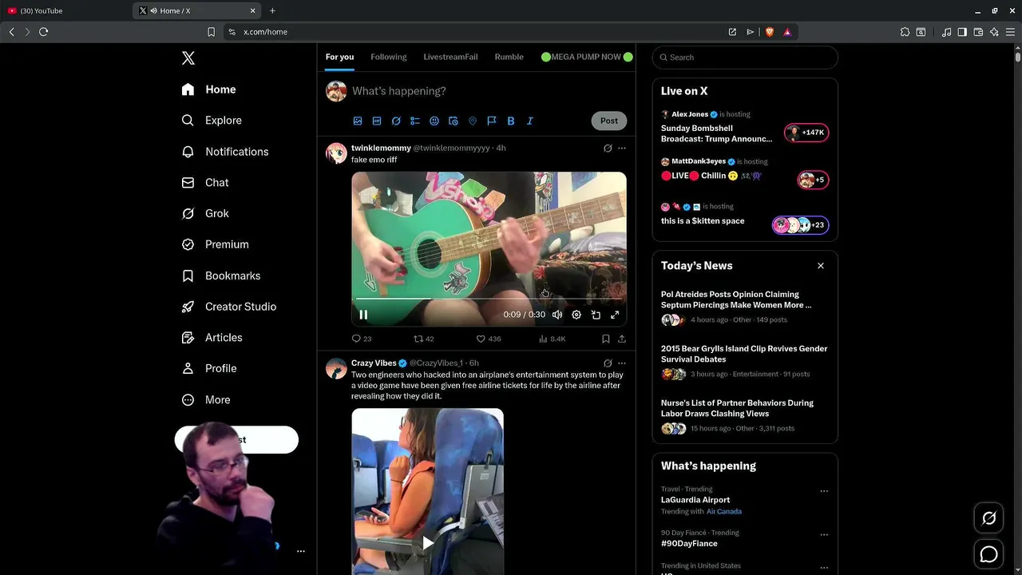Add a GIF to the post

(x=377, y=121)
